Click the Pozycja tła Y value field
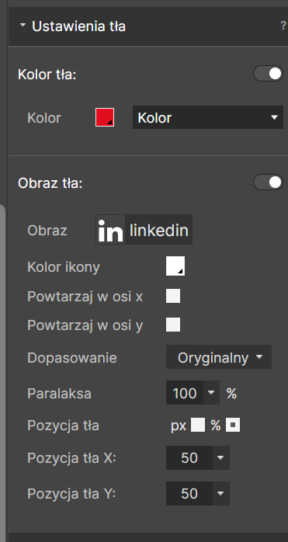This screenshot has width=288, height=542. 189,493
